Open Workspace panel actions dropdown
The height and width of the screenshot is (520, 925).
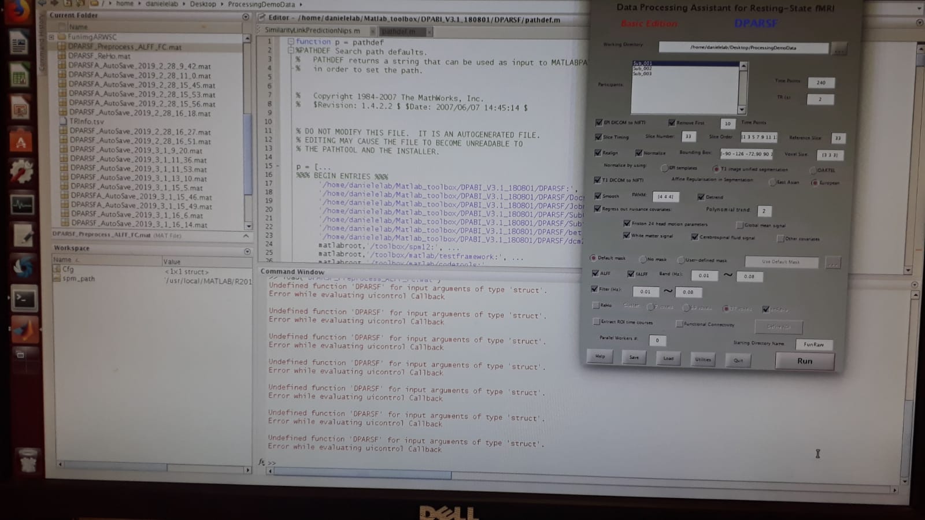[247, 251]
